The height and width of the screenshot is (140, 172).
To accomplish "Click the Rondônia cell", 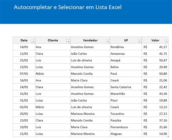I will tap(126, 47).
